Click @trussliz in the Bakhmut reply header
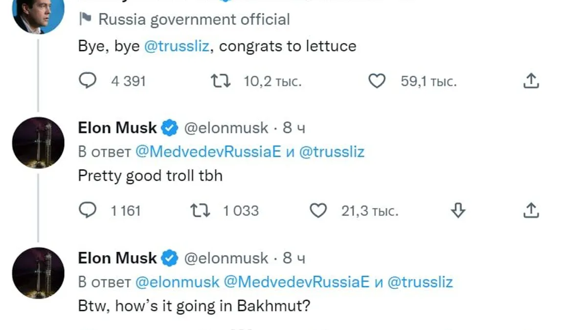Screen dimensions: 587x330 coord(420,282)
